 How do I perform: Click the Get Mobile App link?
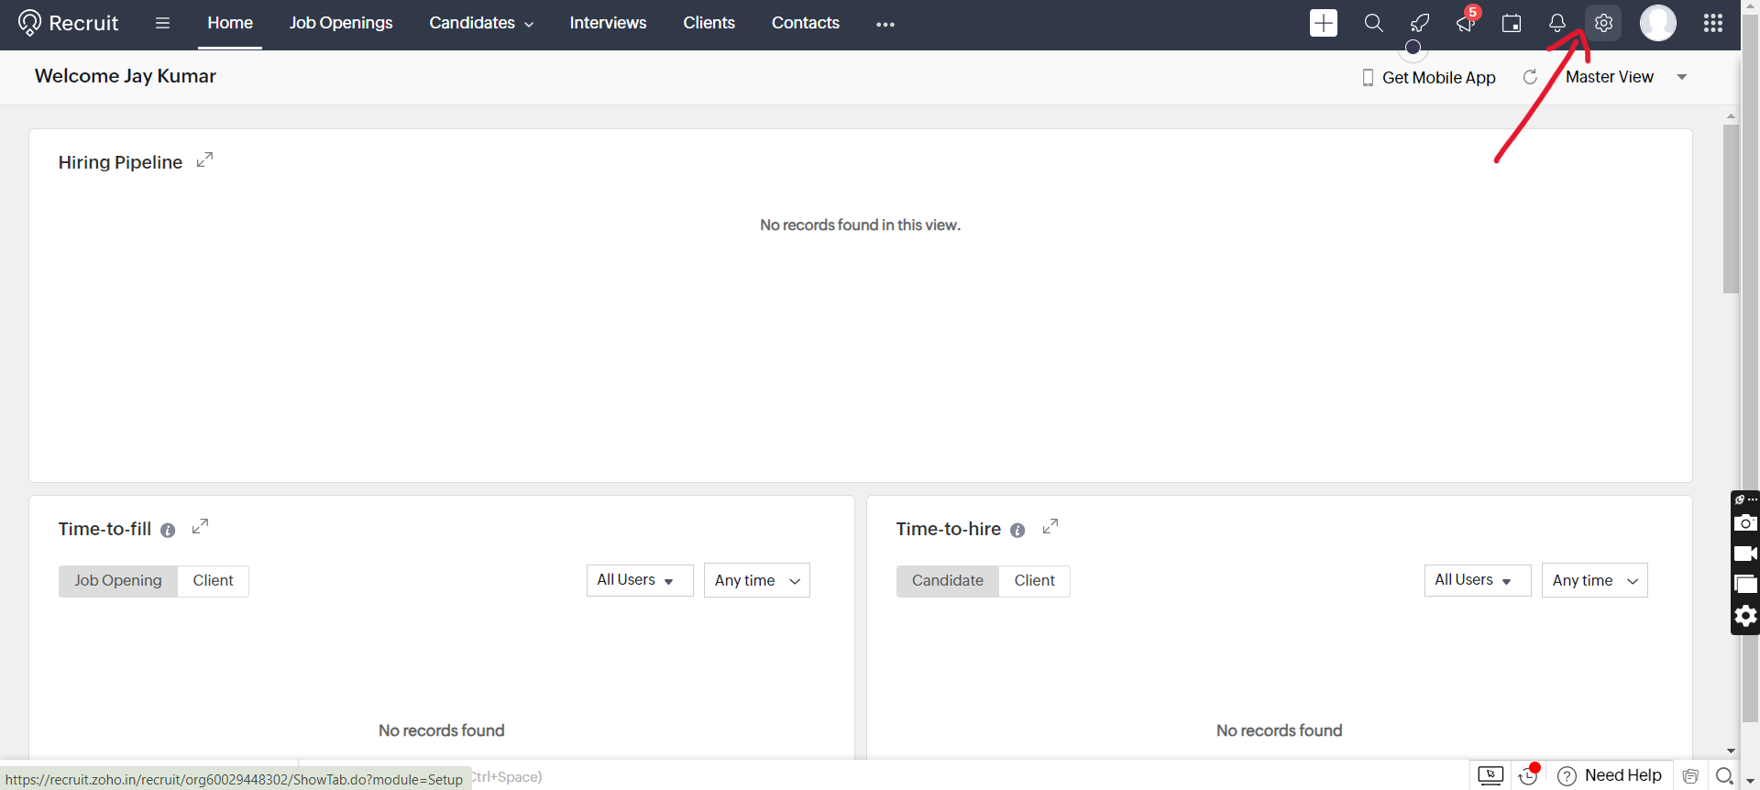[1429, 78]
